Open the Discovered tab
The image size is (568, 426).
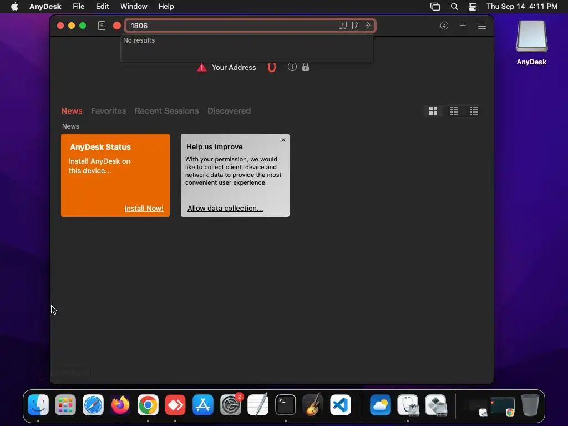(229, 111)
